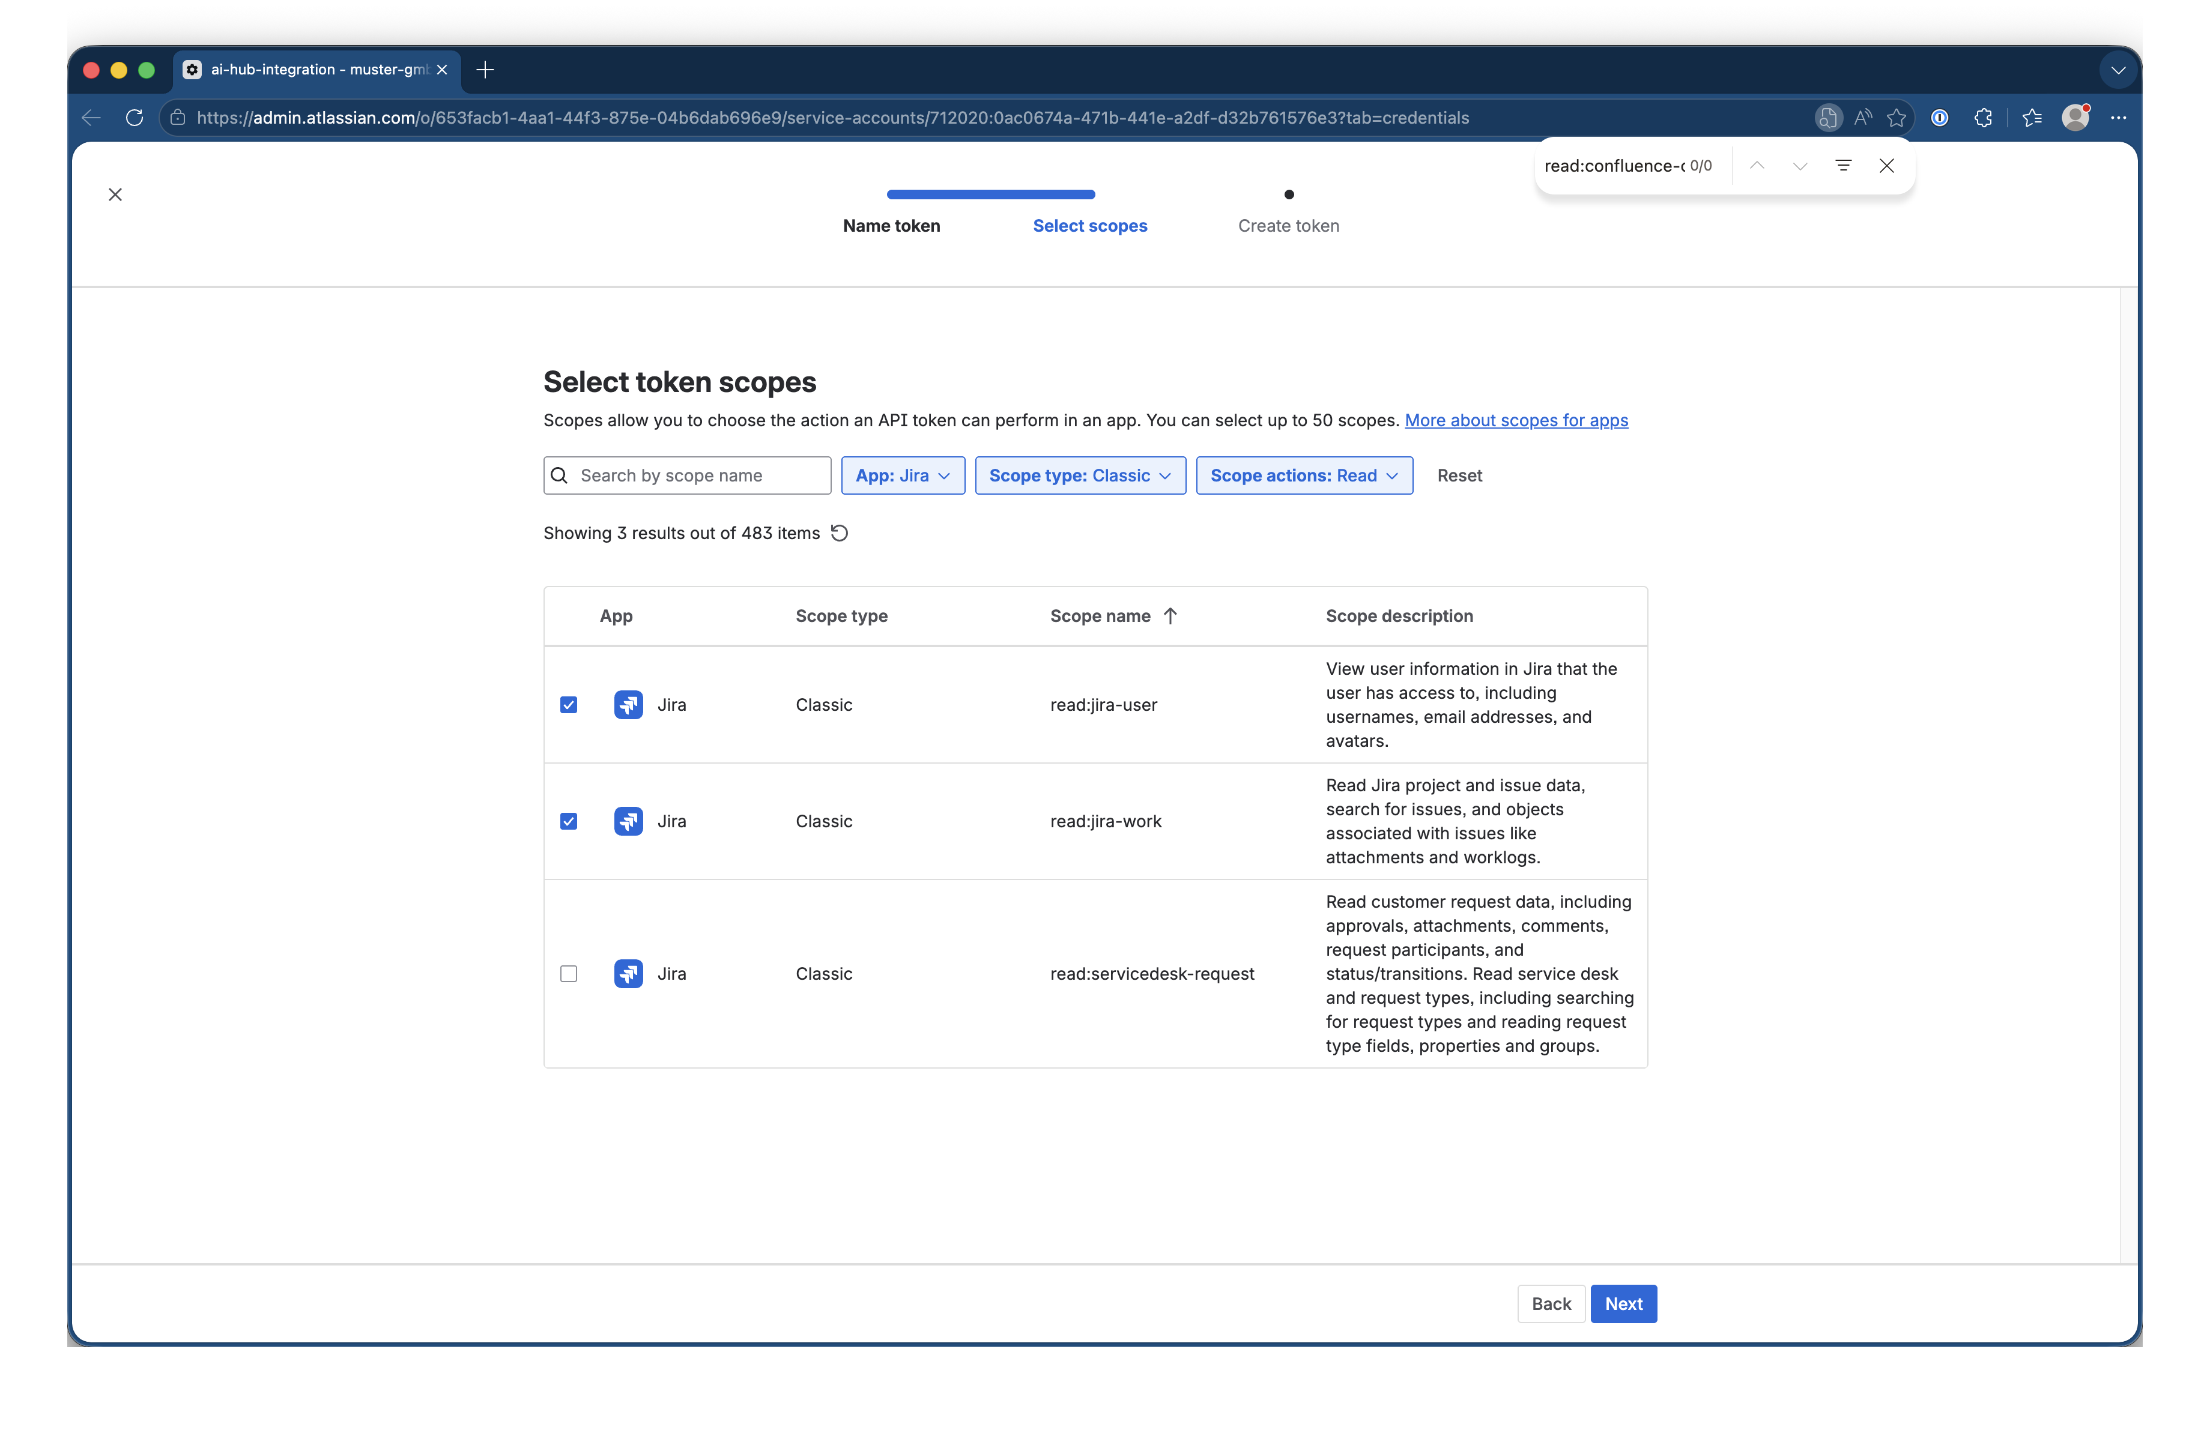Click Classic in the read:servicedesk-request row
Image resolution: width=2210 pixels, height=1436 pixels.
(823, 974)
